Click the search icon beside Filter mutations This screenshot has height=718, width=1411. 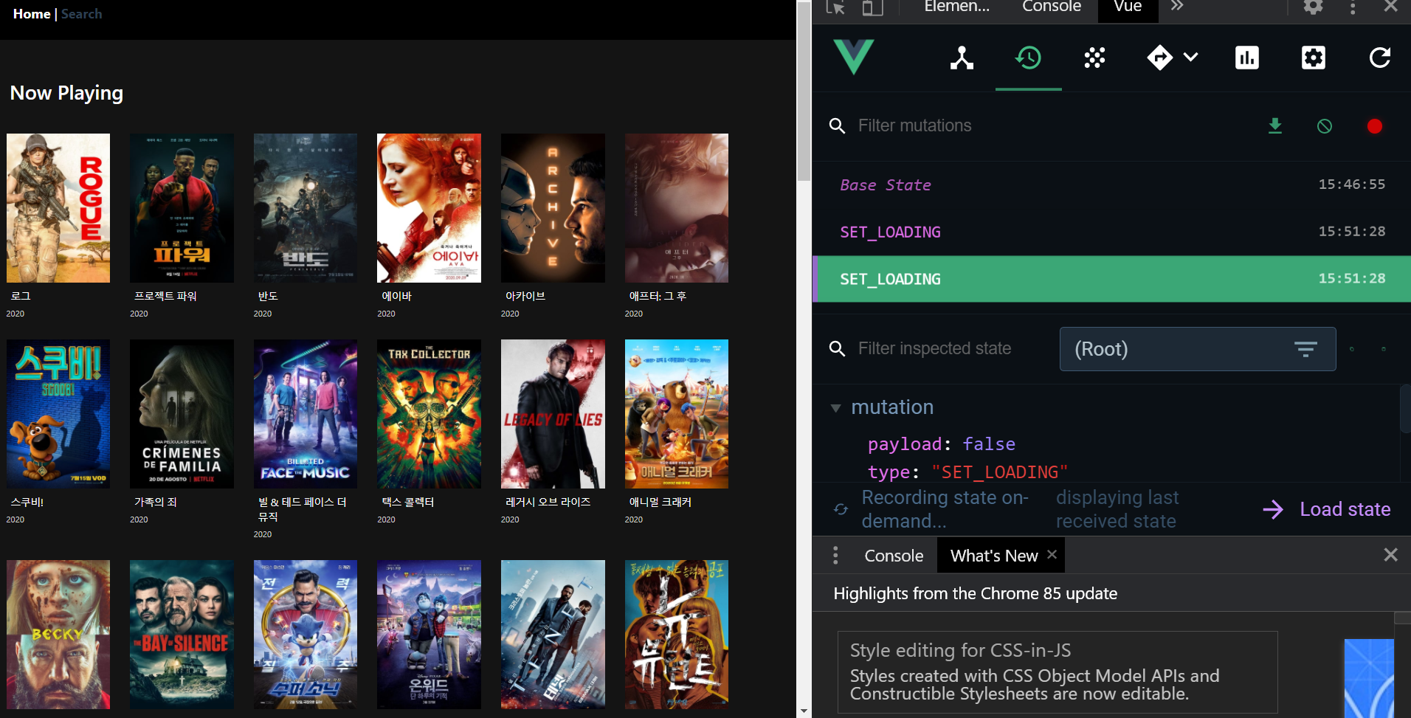[x=837, y=126]
